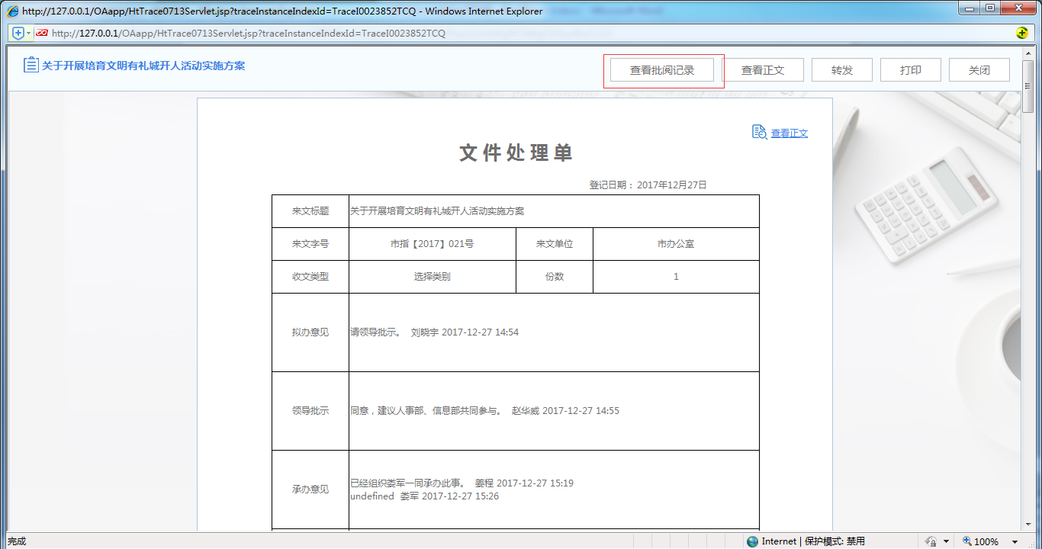Click the document icon beside the page title
This screenshot has height=549, width=1042.
30,65
